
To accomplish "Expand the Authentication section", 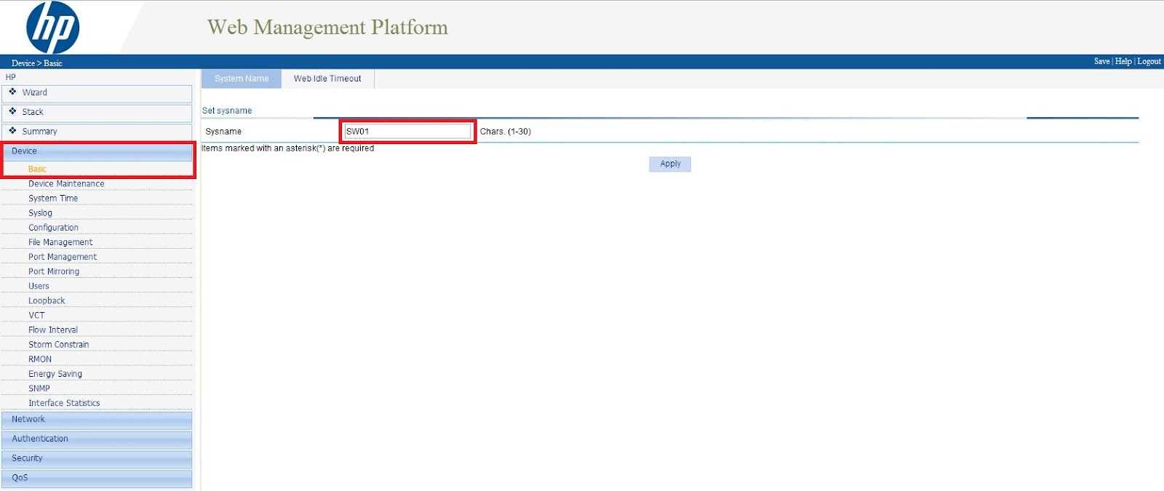I will [x=40, y=439].
